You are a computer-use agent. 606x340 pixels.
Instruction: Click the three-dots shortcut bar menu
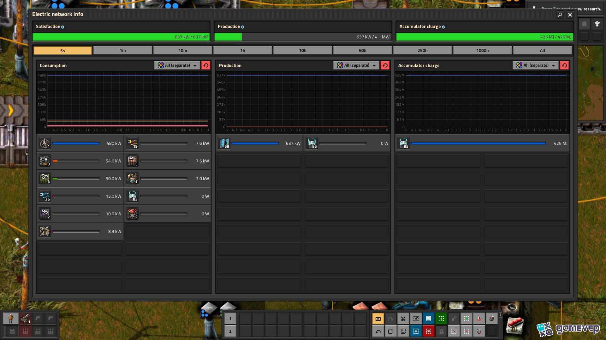[500, 314]
